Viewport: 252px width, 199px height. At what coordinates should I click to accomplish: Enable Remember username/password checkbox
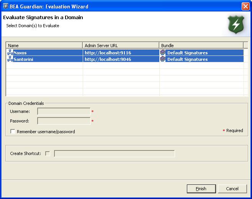[x=13, y=131]
